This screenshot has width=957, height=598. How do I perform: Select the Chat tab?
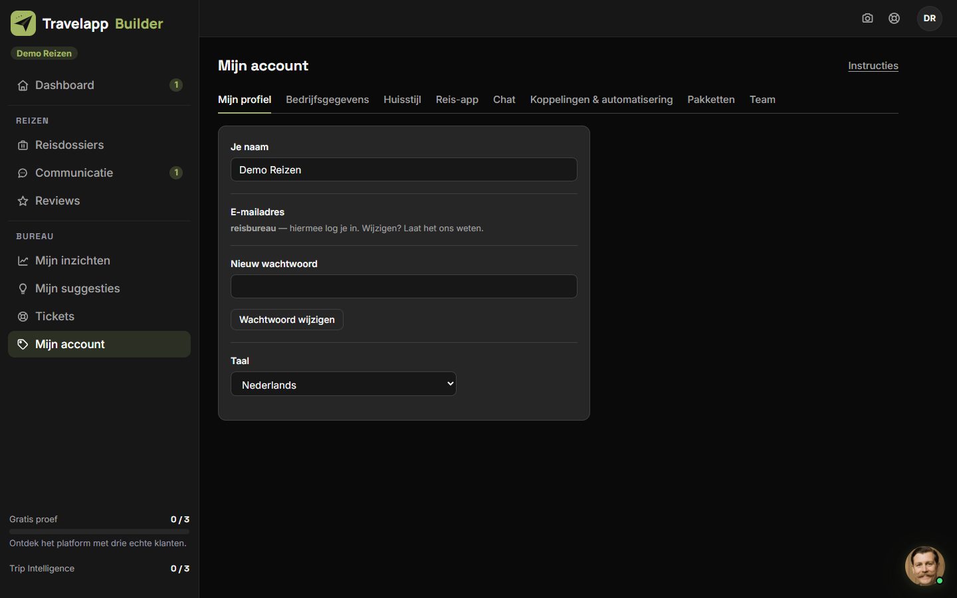[x=504, y=100]
